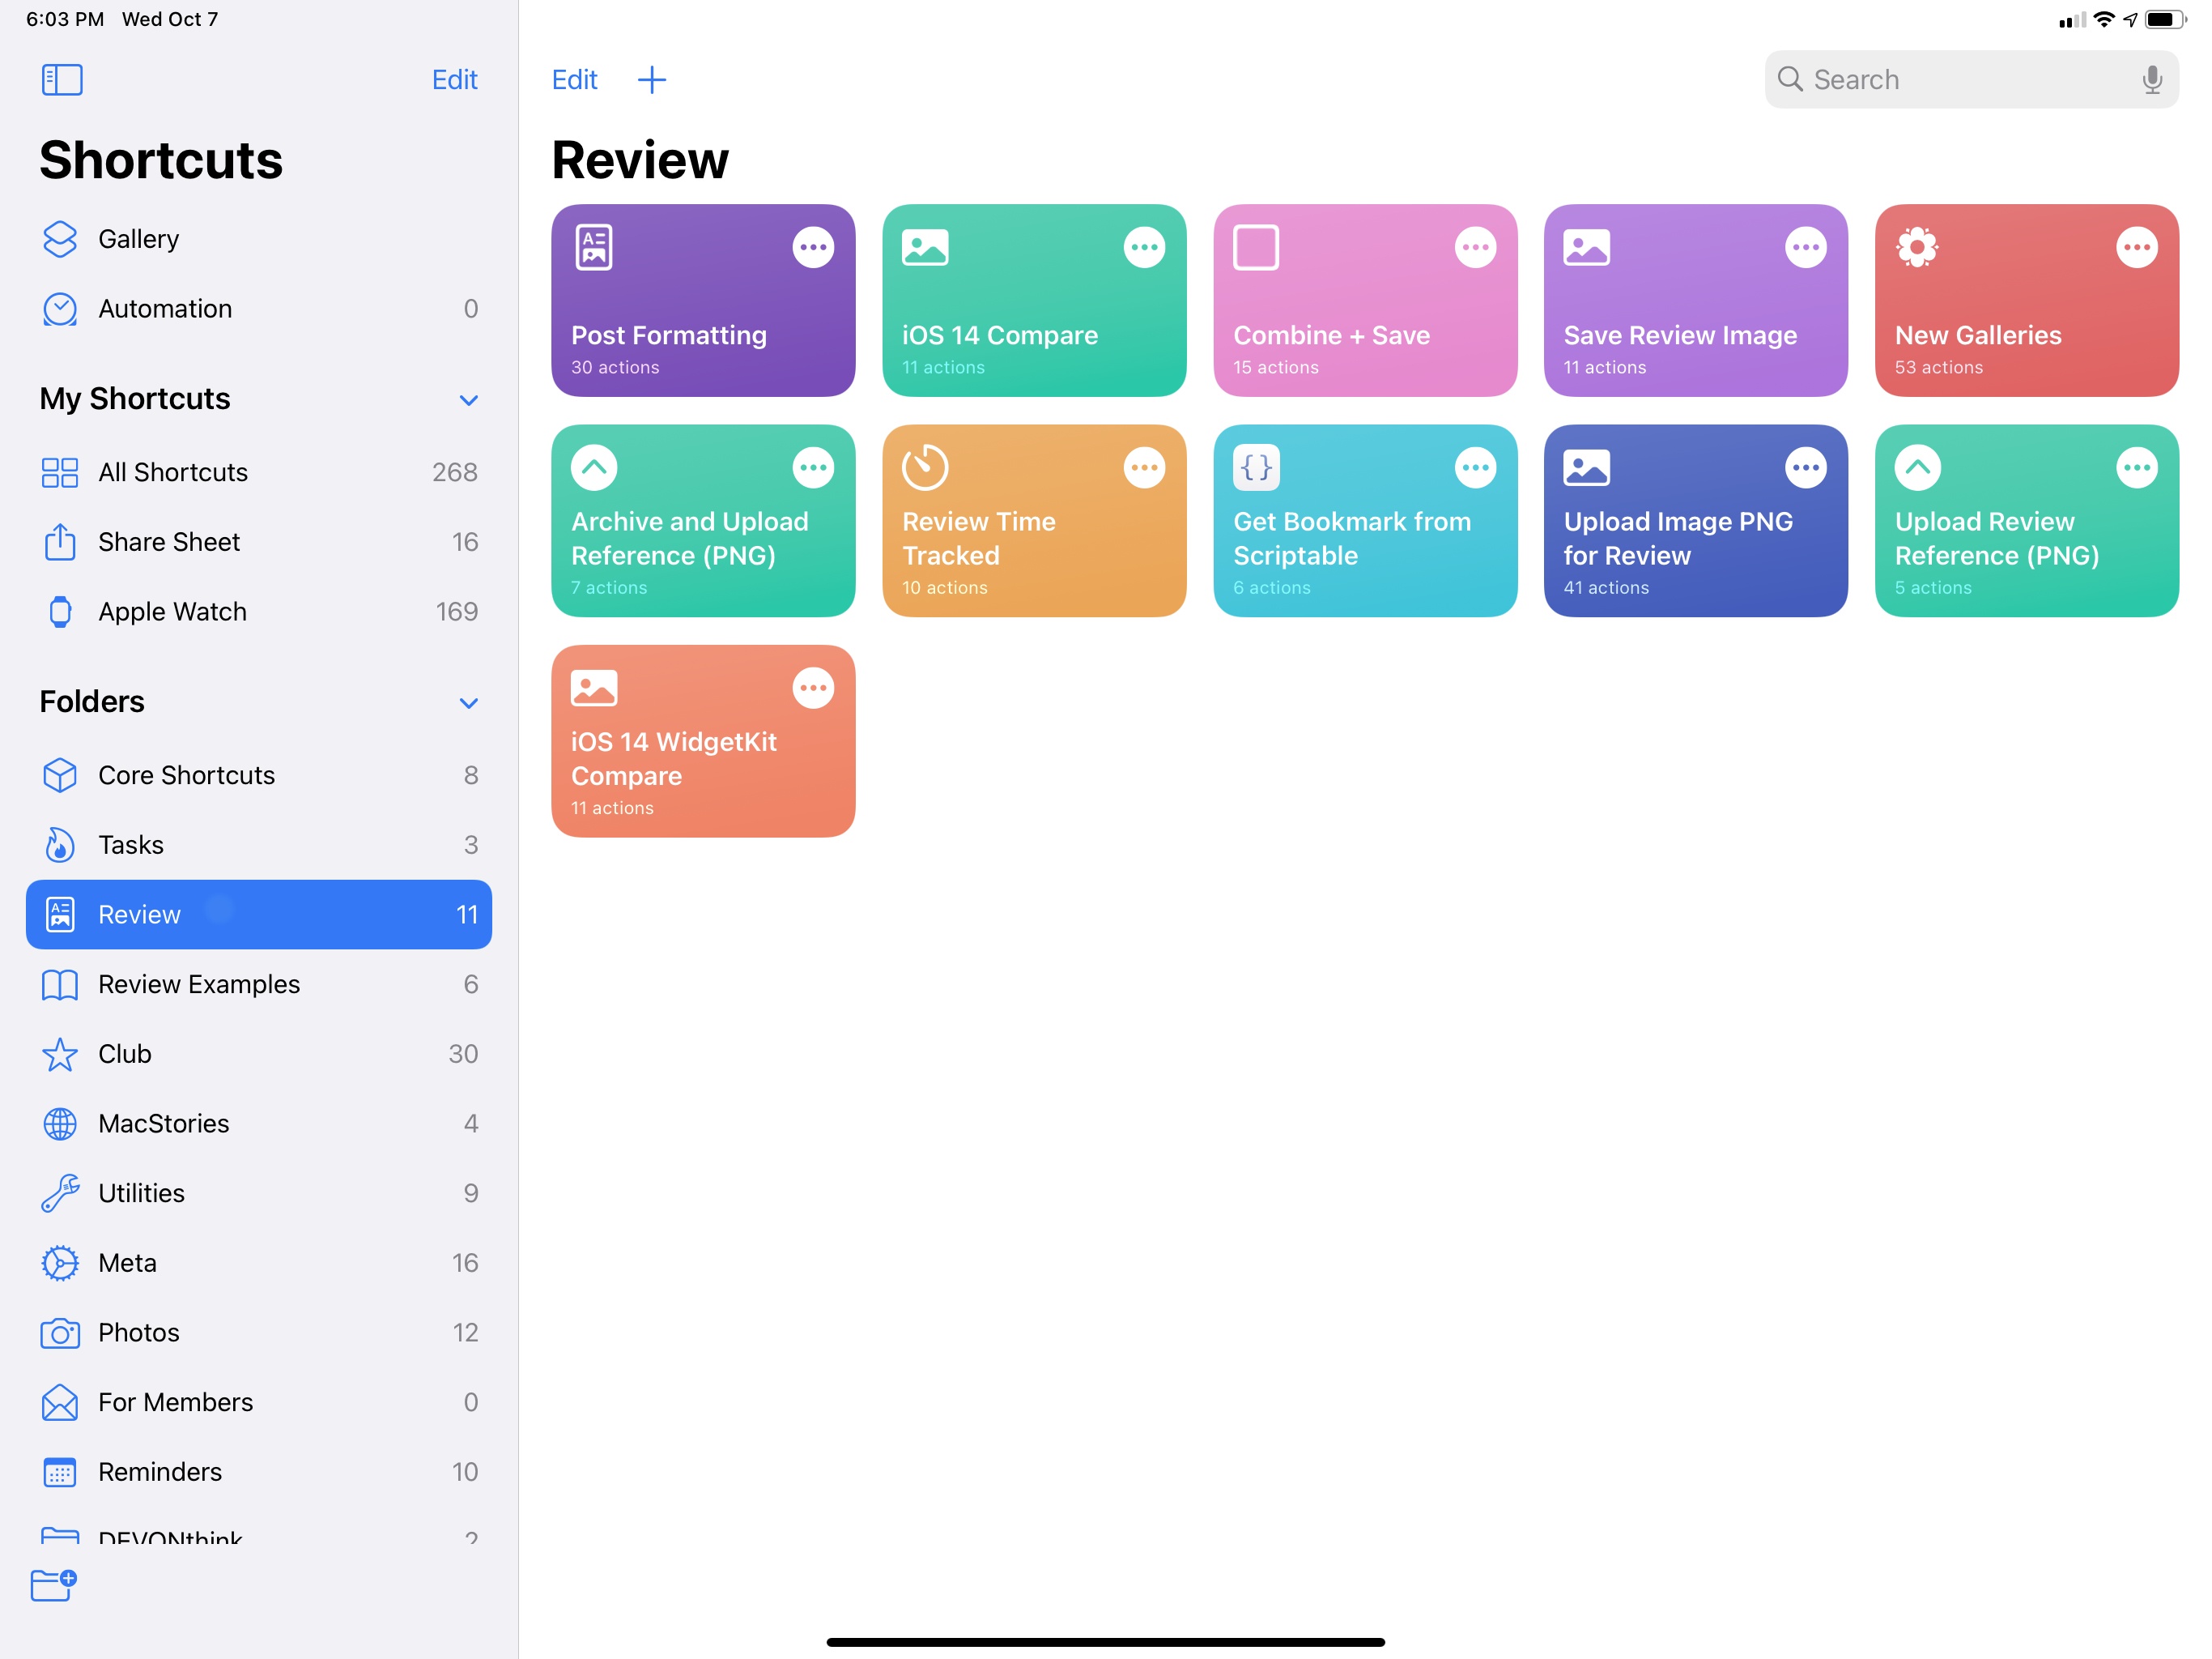Image resolution: width=2212 pixels, height=1659 pixels.
Task: Tap the time 6:03 PM in status bar
Action: tap(65, 19)
